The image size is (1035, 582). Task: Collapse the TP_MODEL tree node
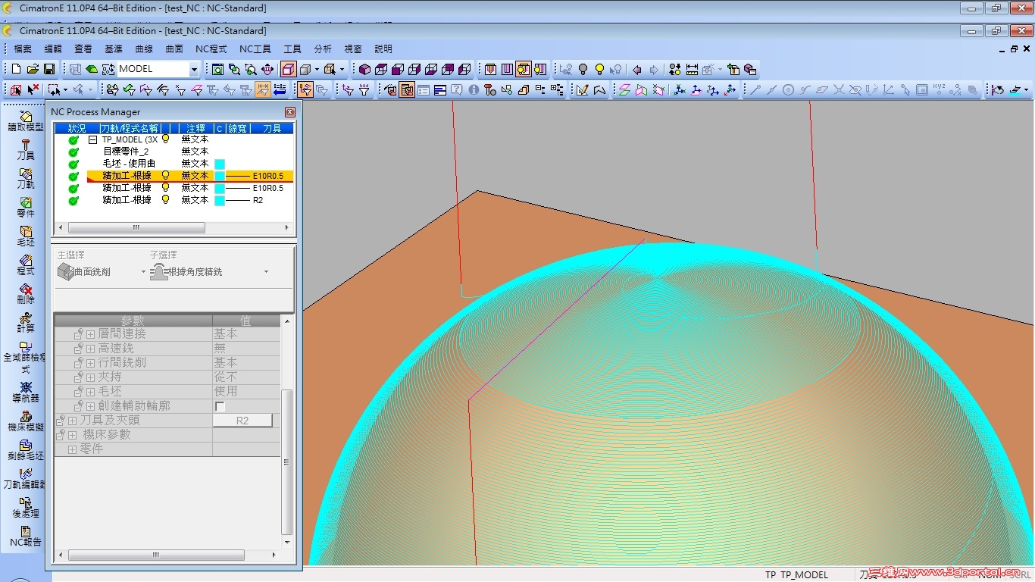tap(92, 140)
